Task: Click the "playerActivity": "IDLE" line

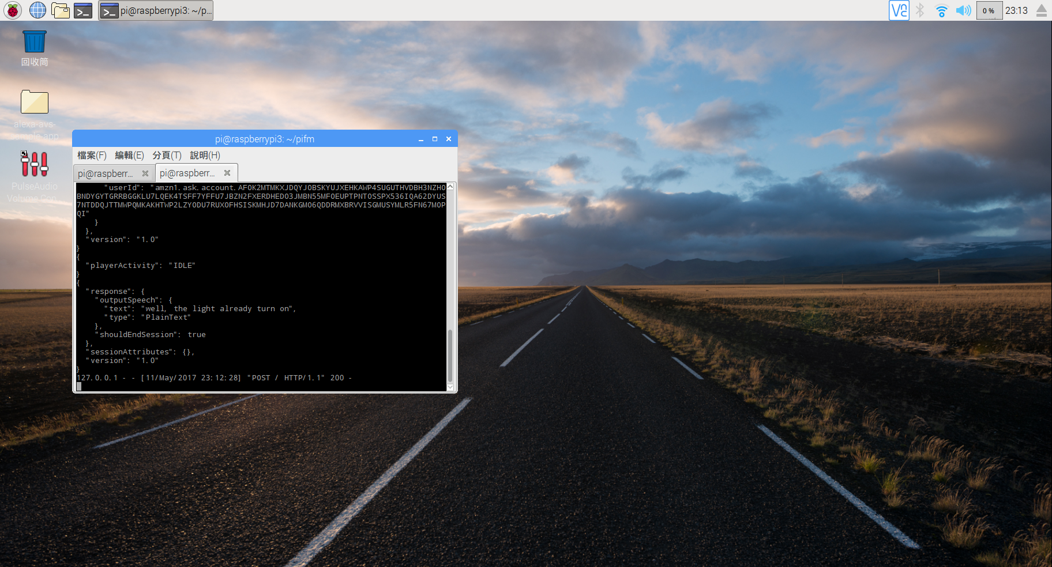Action: (141, 266)
